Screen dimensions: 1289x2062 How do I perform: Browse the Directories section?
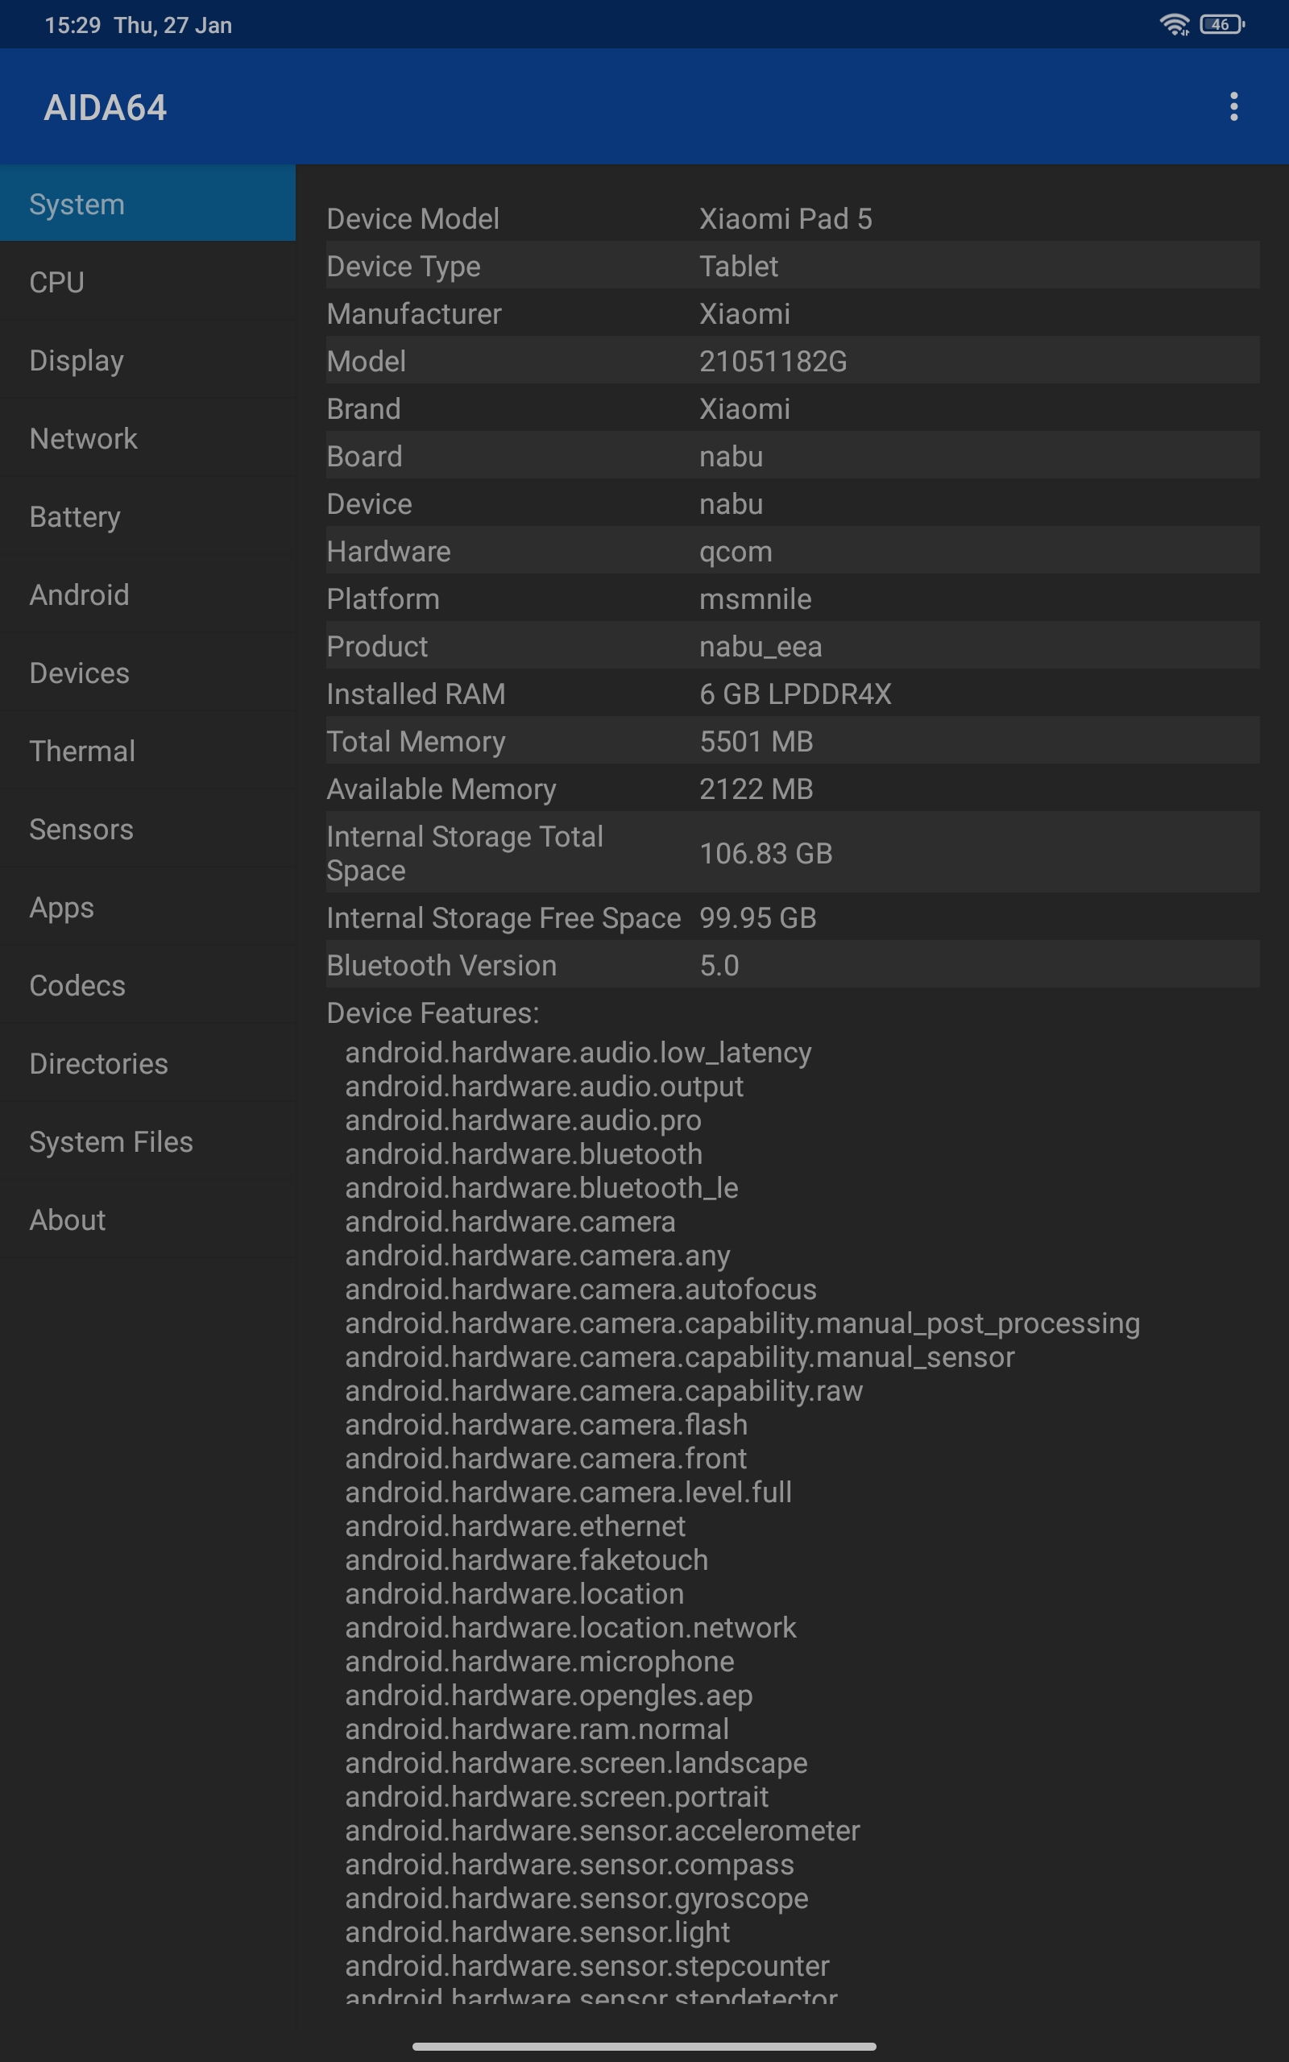(147, 1063)
